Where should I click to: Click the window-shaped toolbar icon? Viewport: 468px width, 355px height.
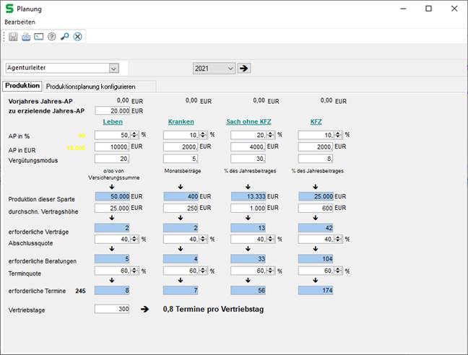[x=39, y=37]
